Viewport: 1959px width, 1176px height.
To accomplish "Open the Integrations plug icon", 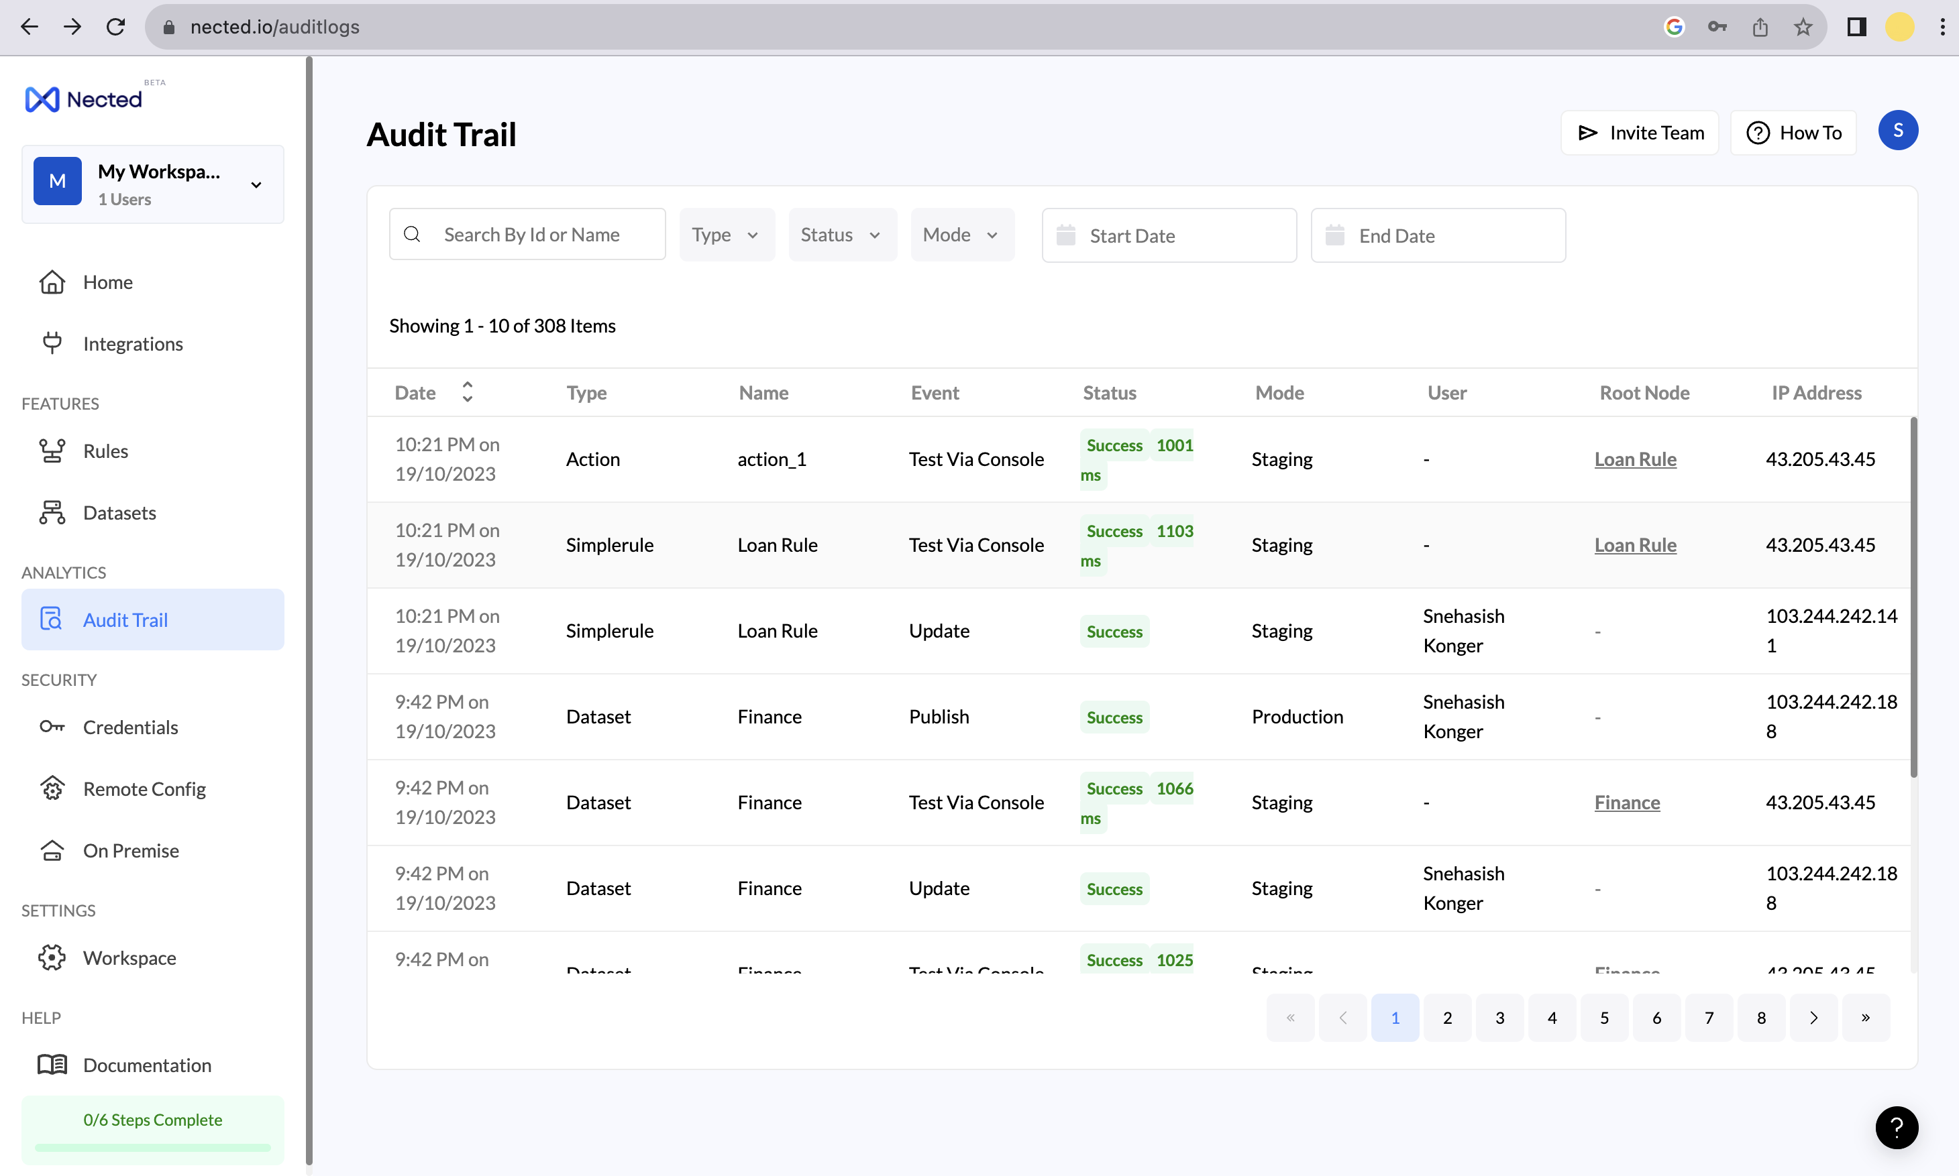I will 52,343.
